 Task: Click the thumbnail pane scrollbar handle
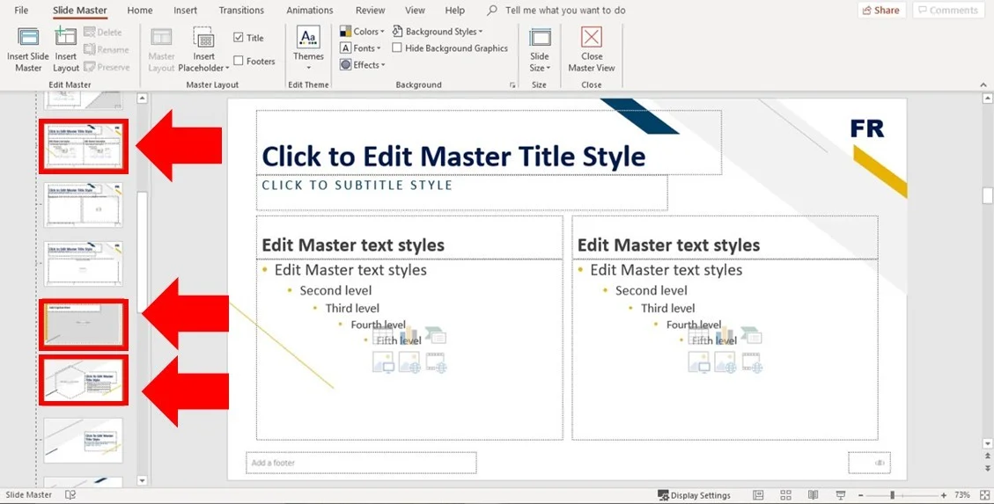click(142, 252)
